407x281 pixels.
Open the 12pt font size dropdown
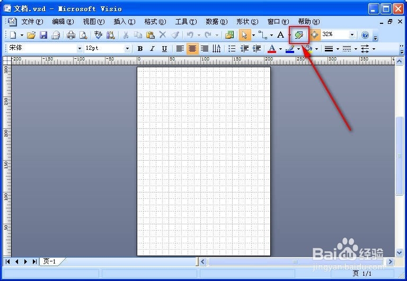[x=127, y=49]
